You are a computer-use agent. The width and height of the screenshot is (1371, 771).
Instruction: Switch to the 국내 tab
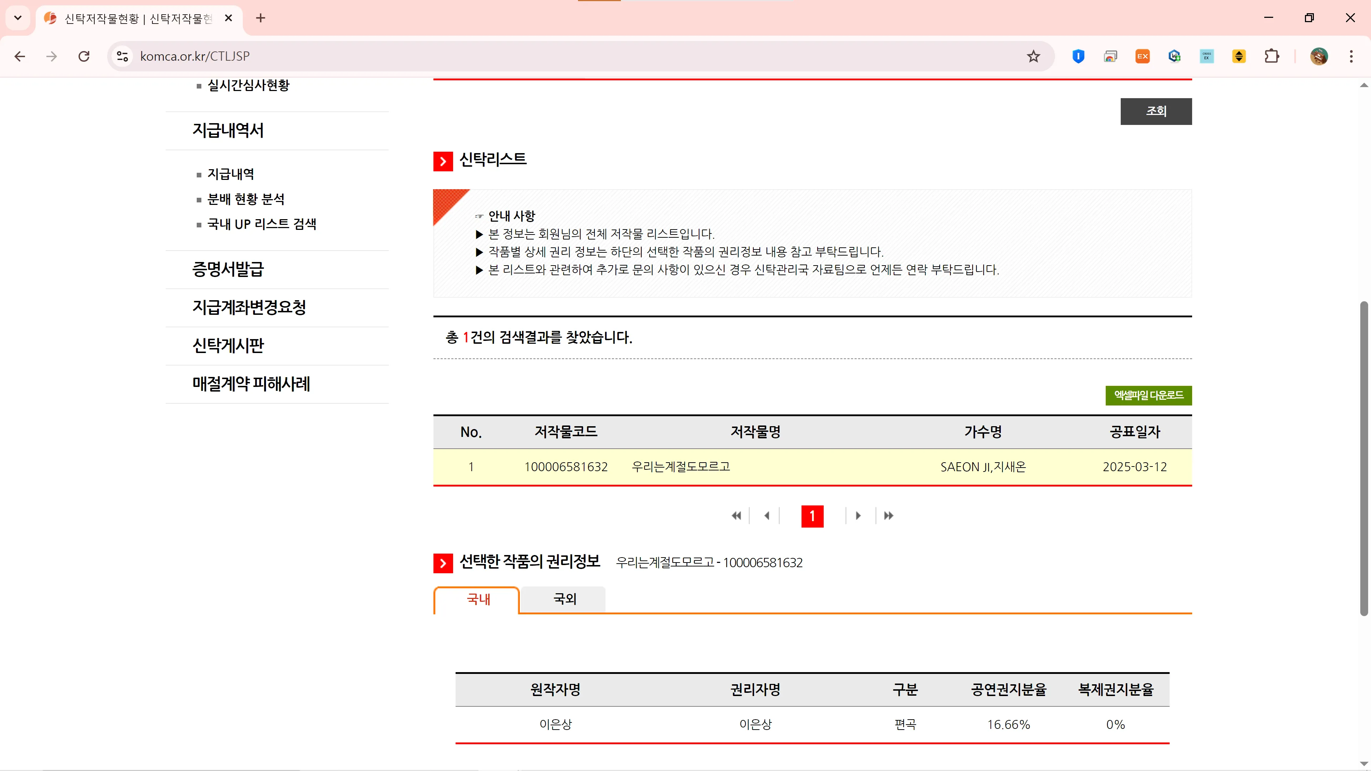477,600
